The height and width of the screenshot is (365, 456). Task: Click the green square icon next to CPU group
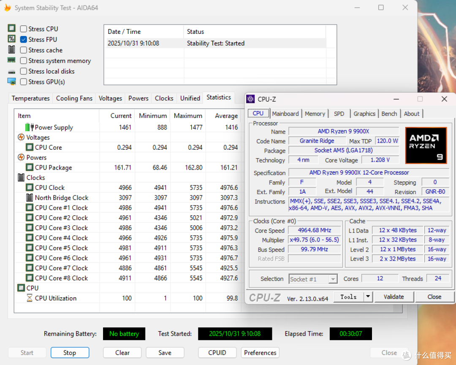coord(21,288)
